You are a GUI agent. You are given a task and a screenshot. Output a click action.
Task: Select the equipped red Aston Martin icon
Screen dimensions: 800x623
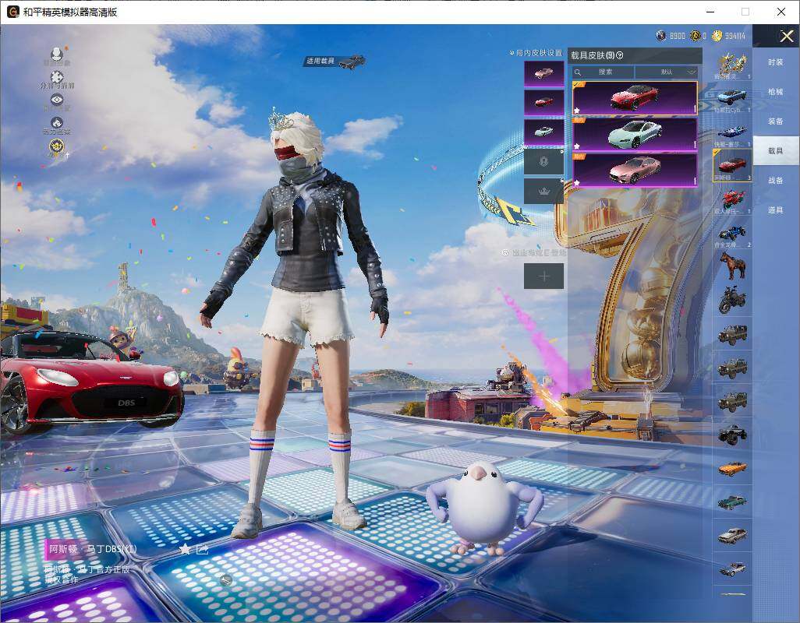pos(733,165)
